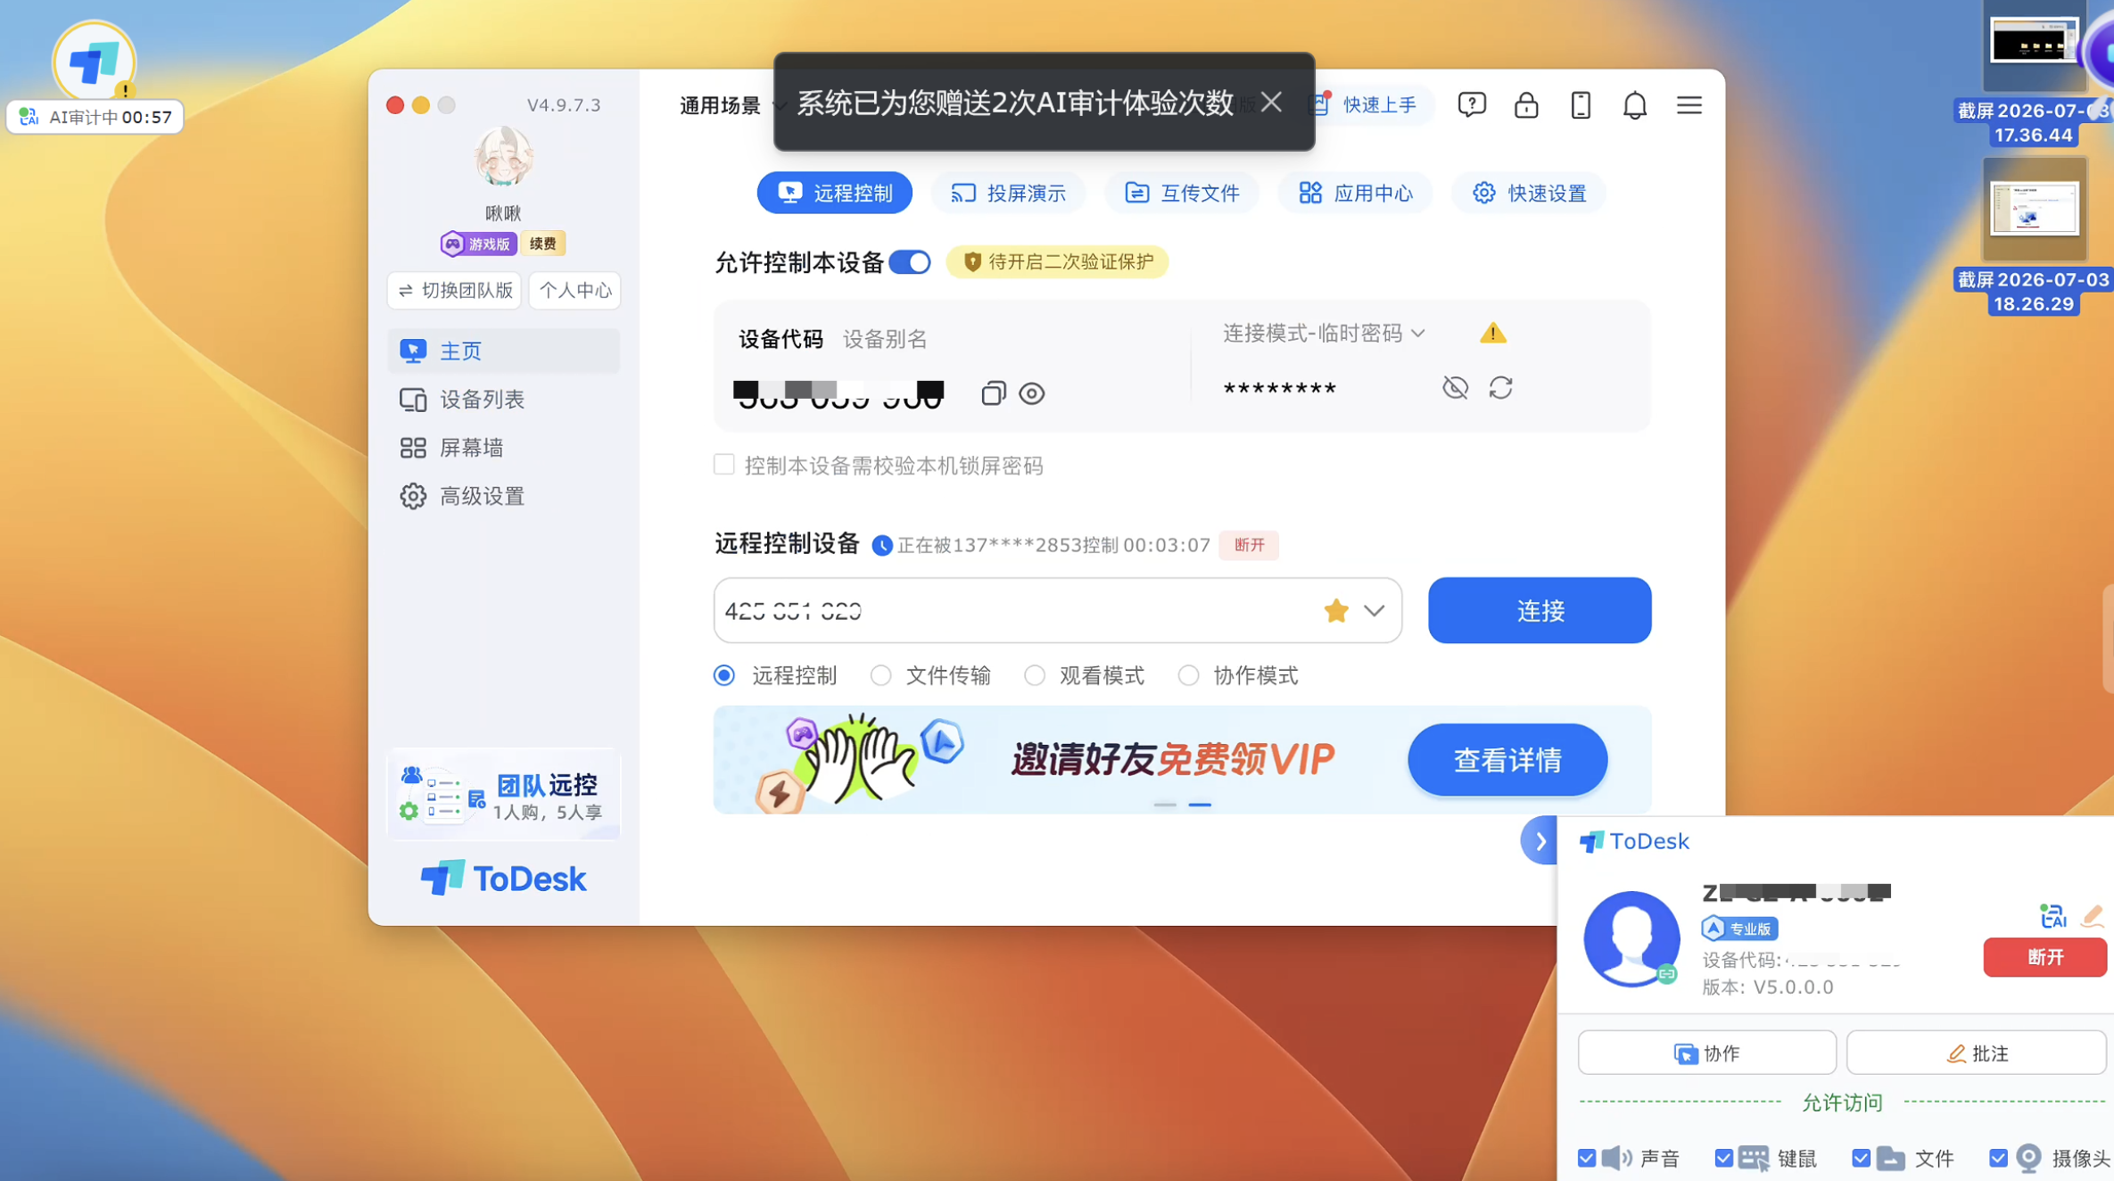Dismiss the AI audit notification toast
Image resolution: width=2114 pixels, height=1181 pixels.
click(x=1271, y=102)
